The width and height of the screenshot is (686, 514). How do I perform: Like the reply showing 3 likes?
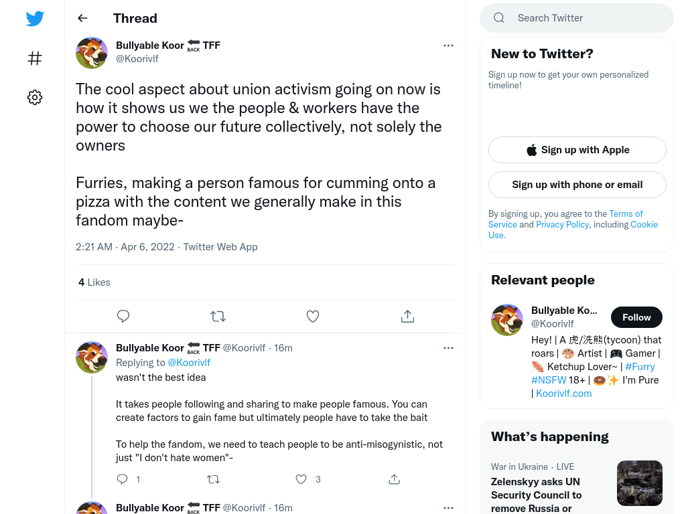301,479
